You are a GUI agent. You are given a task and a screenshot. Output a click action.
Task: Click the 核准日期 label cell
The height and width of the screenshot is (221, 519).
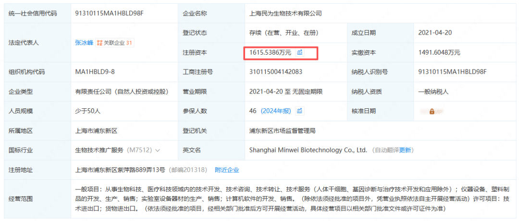click(x=380, y=111)
